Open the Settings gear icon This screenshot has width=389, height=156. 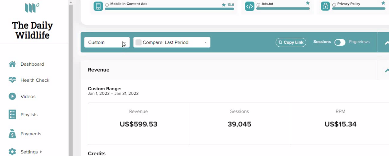[x=12, y=152]
